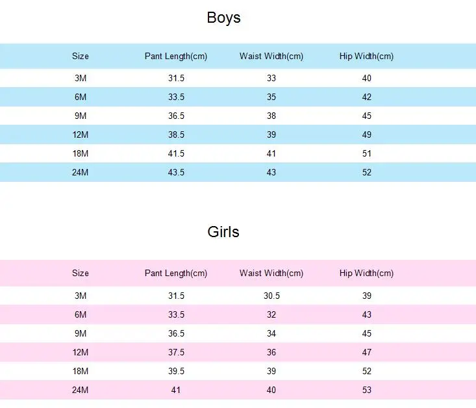Viewport: 476px width, 408px height.
Task: Click the 18M size cell in Girls table
Action: click(x=81, y=371)
